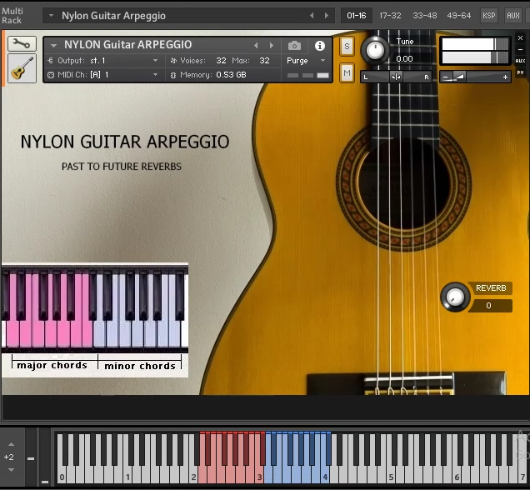Viewport: 530px width, 490px height.
Task: Adjust the instrument volume slider
Action: click(475, 77)
